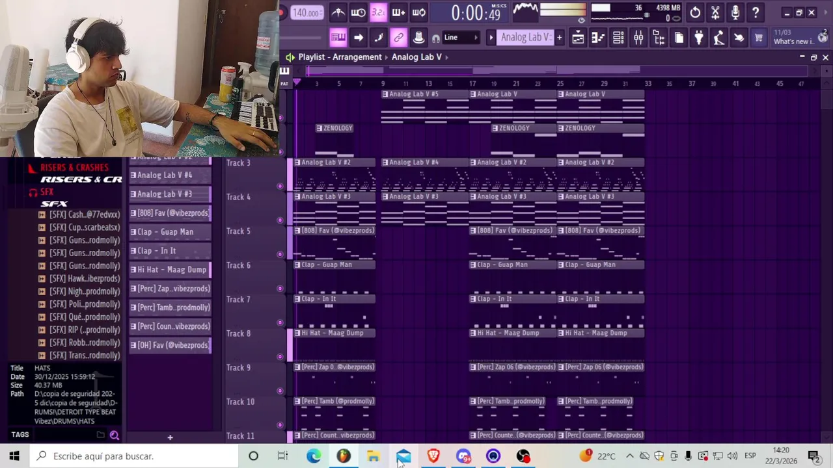This screenshot has width=833, height=468.
Task: Open the Playlist view icon
Action: coord(578,38)
